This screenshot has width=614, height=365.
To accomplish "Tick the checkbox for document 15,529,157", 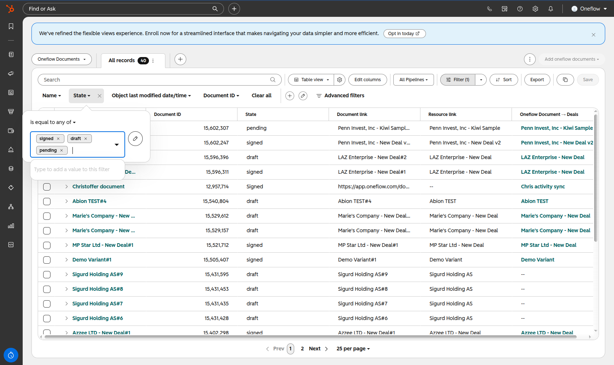I will point(47,231).
